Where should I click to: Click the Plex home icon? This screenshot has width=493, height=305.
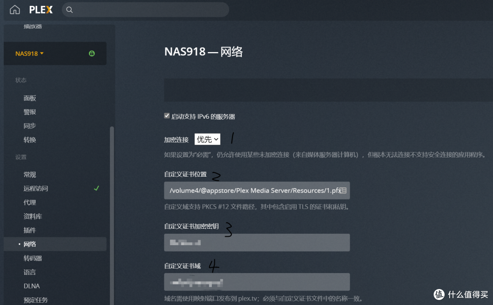(14, 10)
